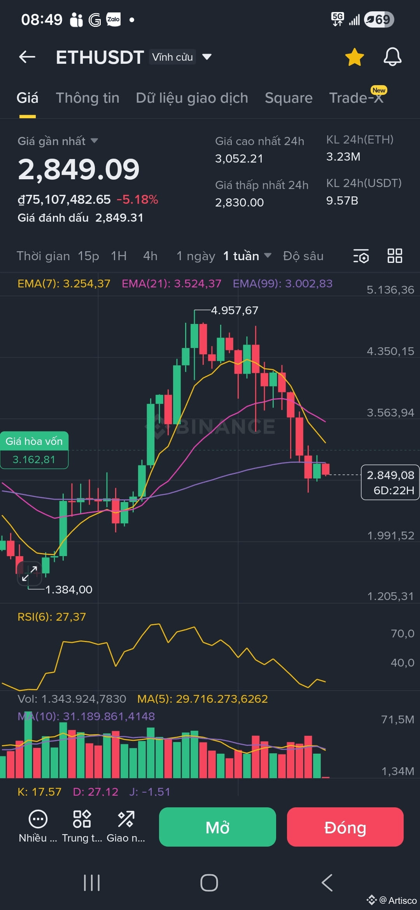The height and width of the screenshot is (910, 420).
Task: Tap the ETHUSDT pair title
Action: (100, 57)
